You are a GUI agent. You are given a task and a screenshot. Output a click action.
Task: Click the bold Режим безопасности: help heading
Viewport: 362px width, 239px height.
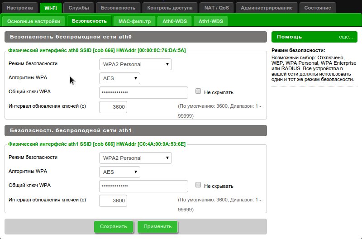pyautogui.click(x=298, y=50)
